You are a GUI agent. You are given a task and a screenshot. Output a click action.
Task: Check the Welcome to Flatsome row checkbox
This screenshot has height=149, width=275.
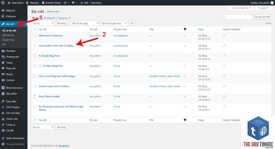point(35,36)
